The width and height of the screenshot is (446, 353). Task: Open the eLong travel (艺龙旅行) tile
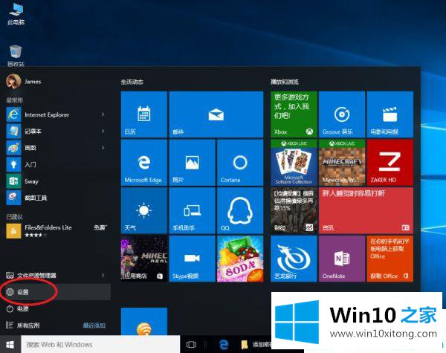[x=294, y=259]
